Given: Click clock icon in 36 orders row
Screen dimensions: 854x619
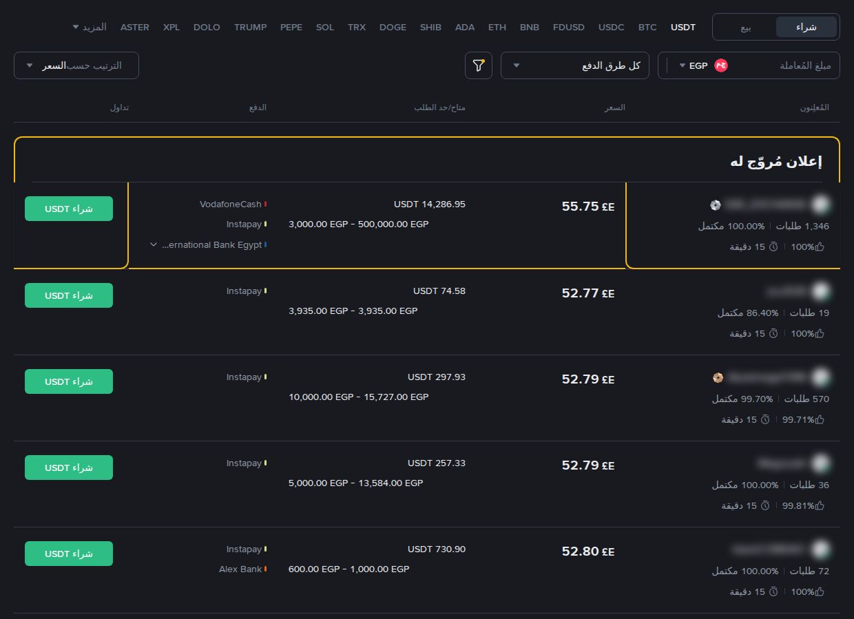Looking at the screenshot, I should pos(765,505).
